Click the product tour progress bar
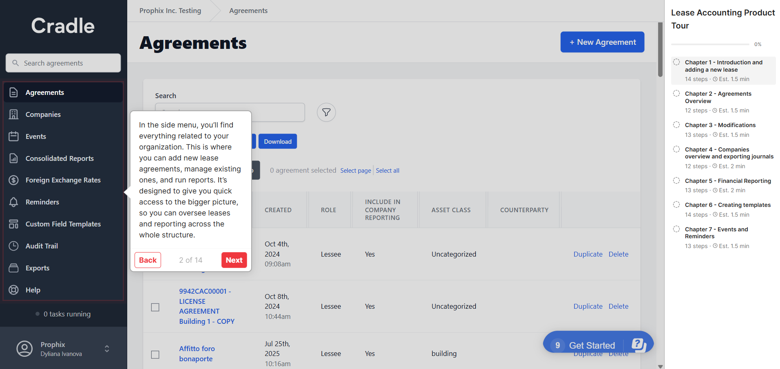 [710, 44]
